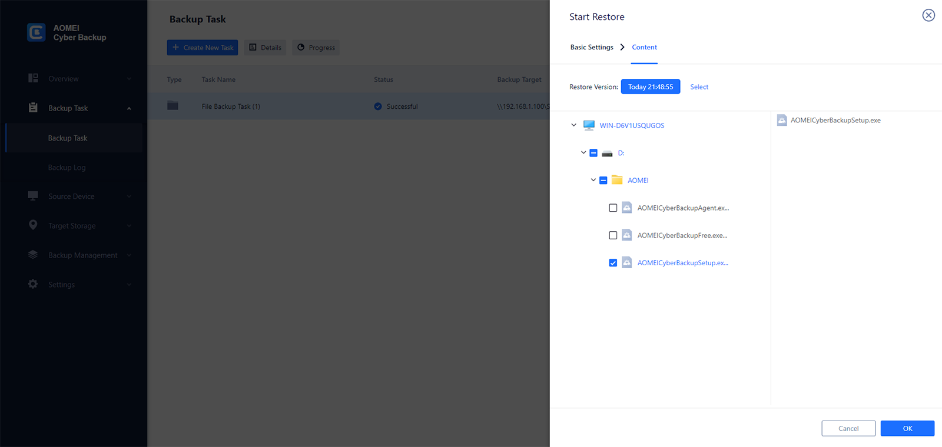Screen dimensions: 942x447
Task: Select AOMEICyberBackupAgent.exe file name in tree
Action: point(683,208)
